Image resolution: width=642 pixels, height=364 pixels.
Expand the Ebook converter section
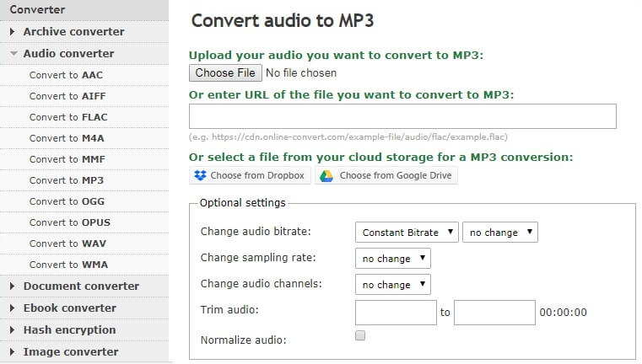pyautogui.click(x=69, y=308)
